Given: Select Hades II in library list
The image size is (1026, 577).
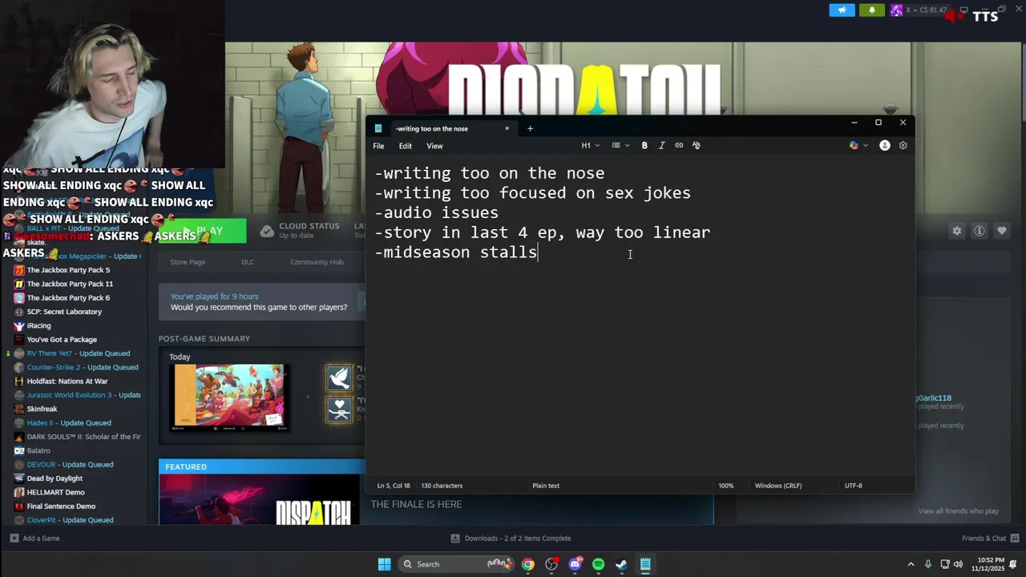Looking at the screenshot, I should click(x=69, y=423).
